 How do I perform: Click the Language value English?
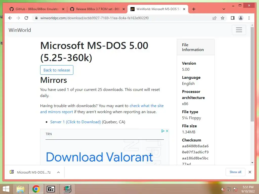[188, 83]
